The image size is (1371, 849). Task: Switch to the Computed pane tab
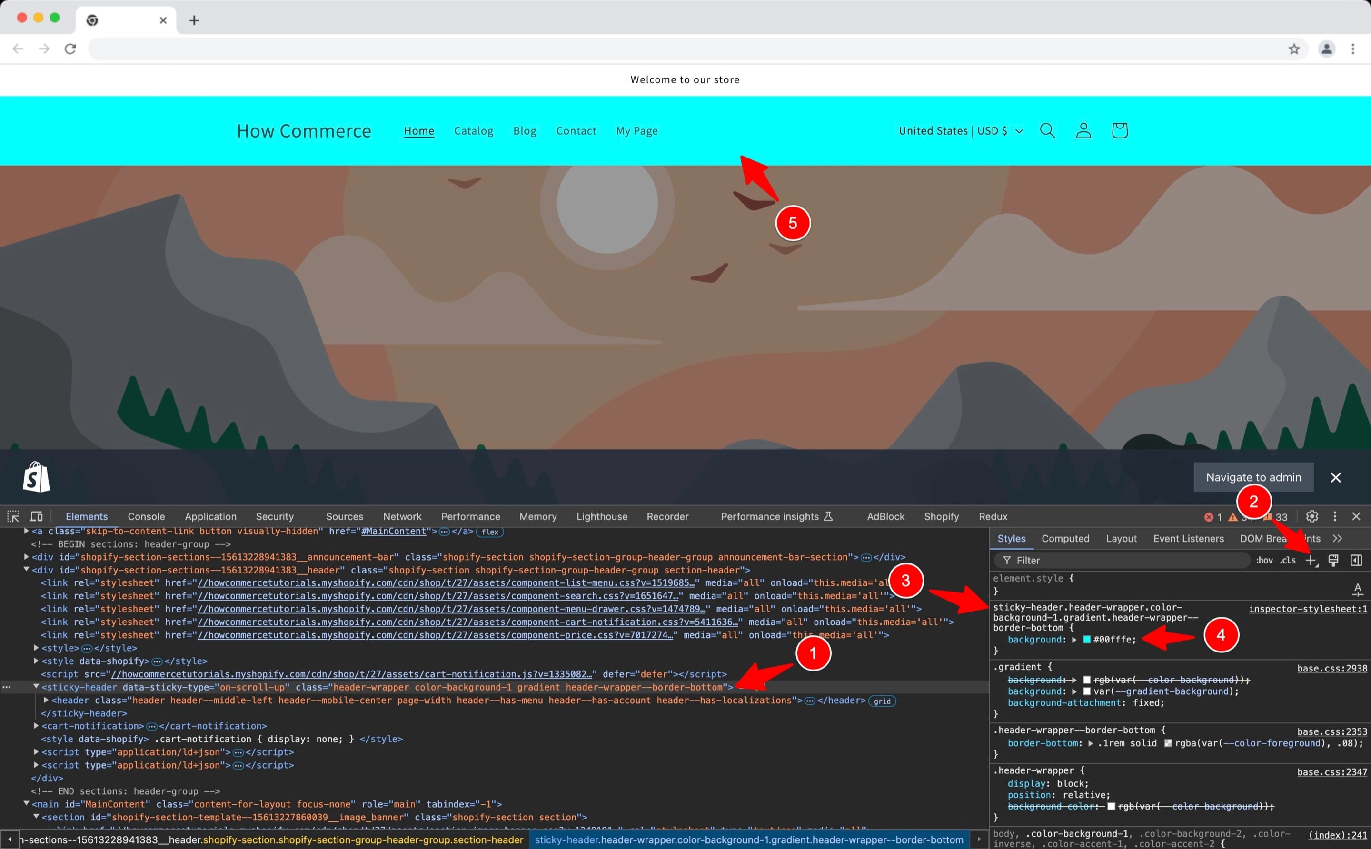(1065, 539)
